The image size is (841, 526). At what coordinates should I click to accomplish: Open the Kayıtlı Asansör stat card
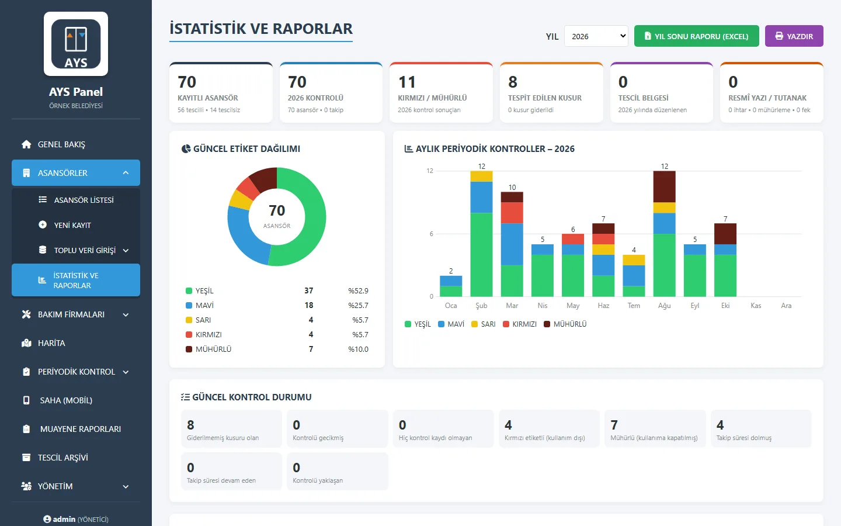pos(221,92)
